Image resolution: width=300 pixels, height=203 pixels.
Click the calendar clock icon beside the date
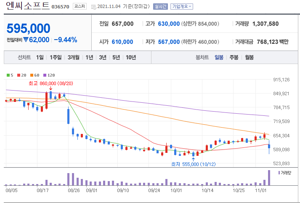pyautogui.click(x=93, y=7)
